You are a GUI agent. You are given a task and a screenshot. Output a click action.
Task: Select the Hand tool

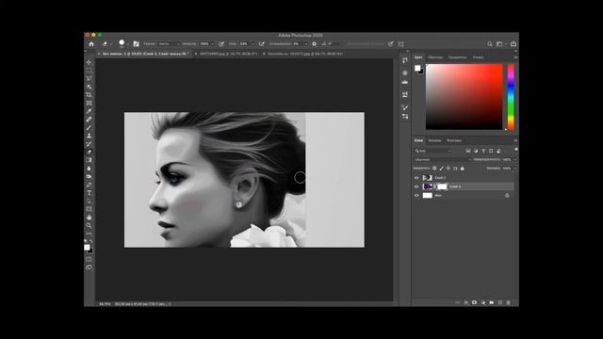tap(89, 218)
